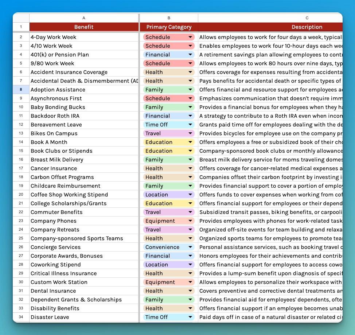Select the description 'Provides bicycles for employee use'
The image size is (355, 335).
[x=270, y=133]
